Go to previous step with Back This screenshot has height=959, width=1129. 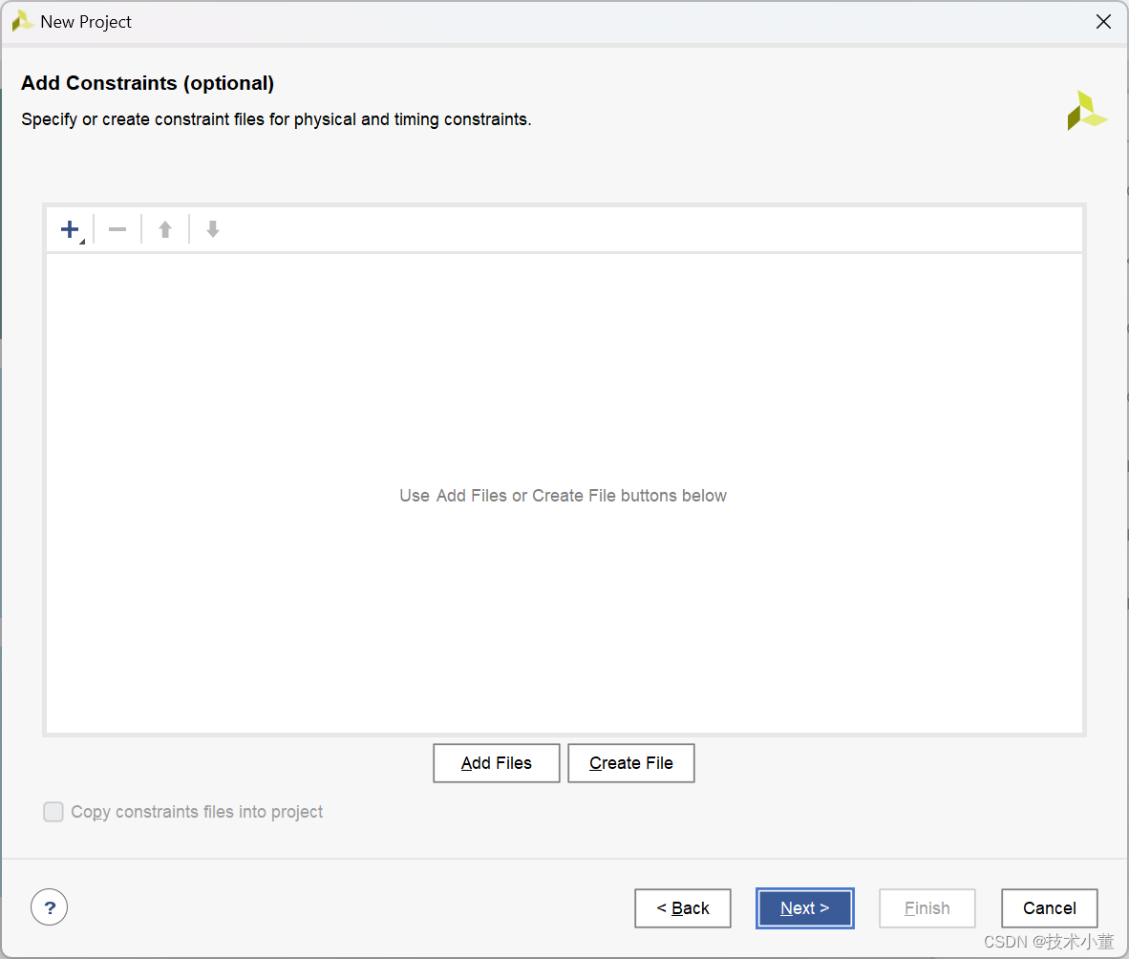tap(683, 907)
